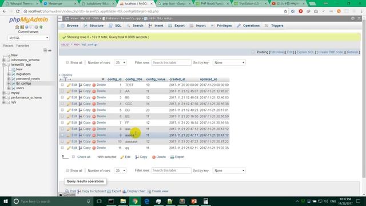This screenshot has height=206, width=366.
Task: Open File Explorer from the taskbar
Action: 123,201
